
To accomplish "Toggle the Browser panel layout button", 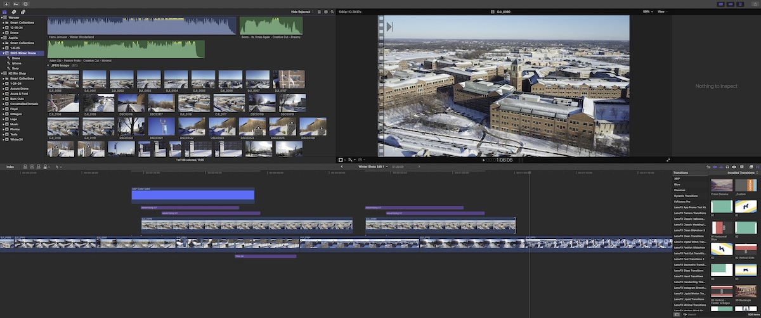I will (x=721, y=4).
